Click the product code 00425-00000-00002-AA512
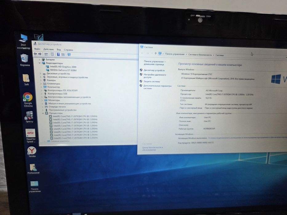The image size is (287, 215). [x=202, y=143]
